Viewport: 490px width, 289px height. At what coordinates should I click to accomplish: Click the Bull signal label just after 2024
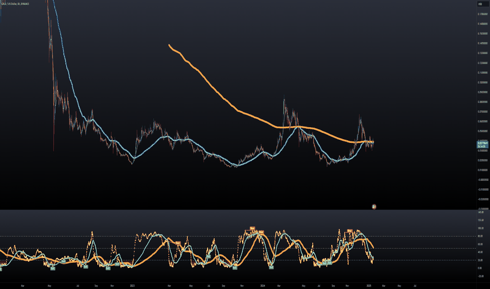[x=271, y=267]
